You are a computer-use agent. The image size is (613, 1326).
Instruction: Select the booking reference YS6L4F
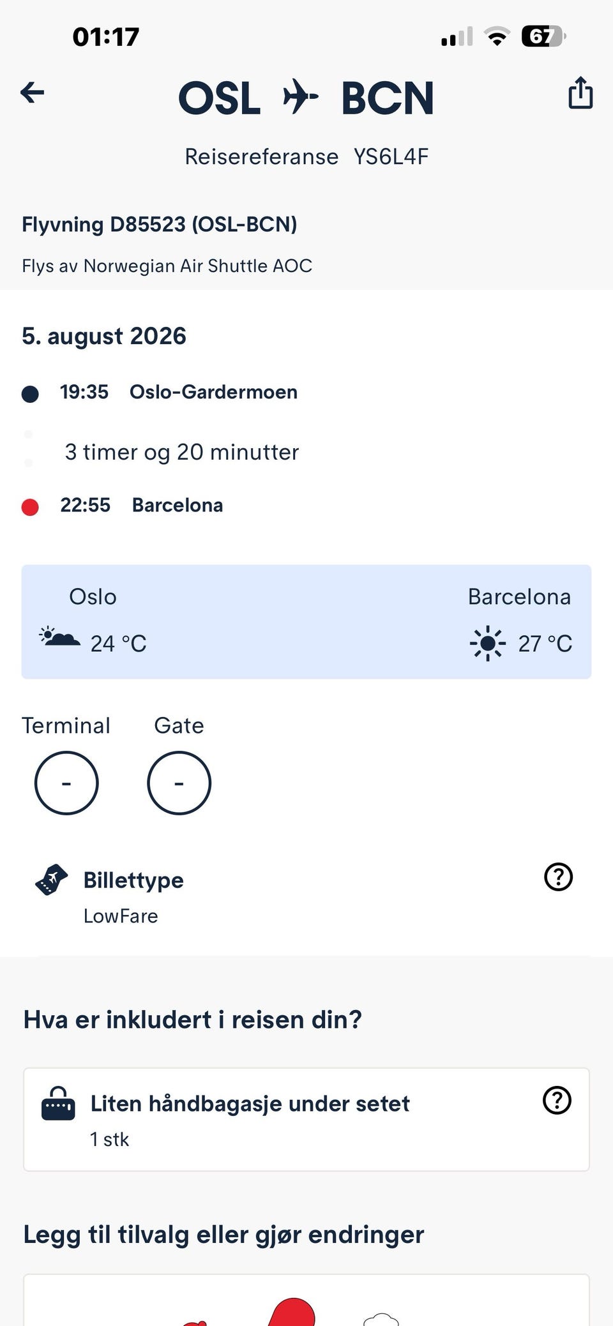click(391, 156)
